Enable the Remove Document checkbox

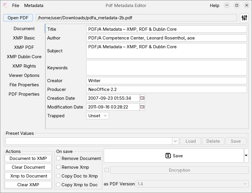pos(59,158)
